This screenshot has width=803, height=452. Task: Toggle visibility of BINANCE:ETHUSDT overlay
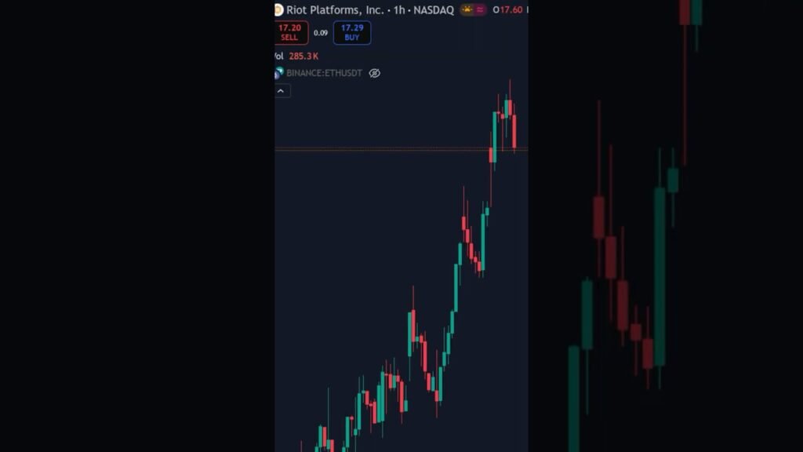coord(374,73)
